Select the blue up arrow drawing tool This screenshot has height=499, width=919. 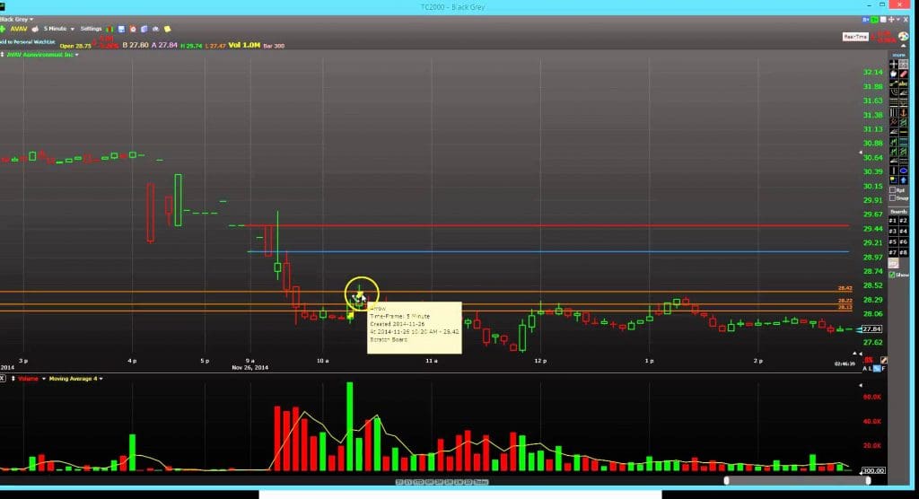(x=903, y=180)
